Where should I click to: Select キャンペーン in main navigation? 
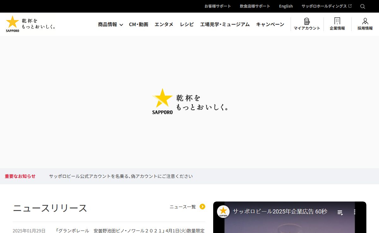270,24
